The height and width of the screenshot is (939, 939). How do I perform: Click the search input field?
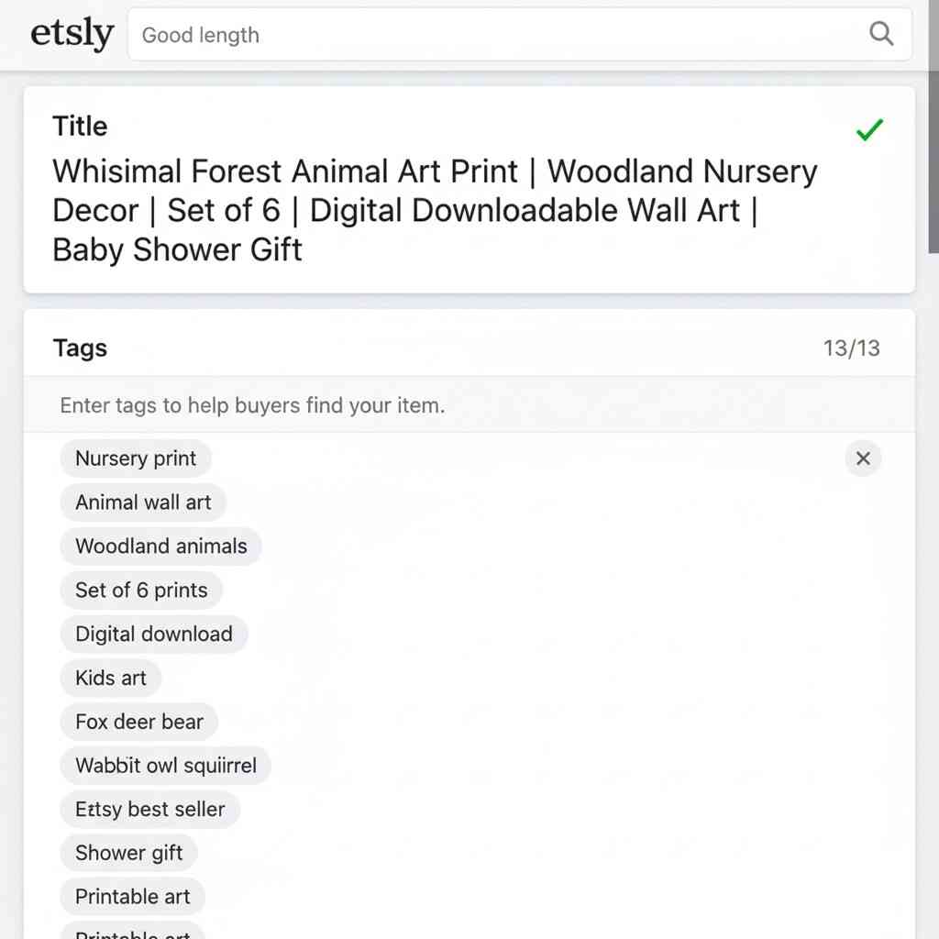pyautogui.click(x=495, y=35)
